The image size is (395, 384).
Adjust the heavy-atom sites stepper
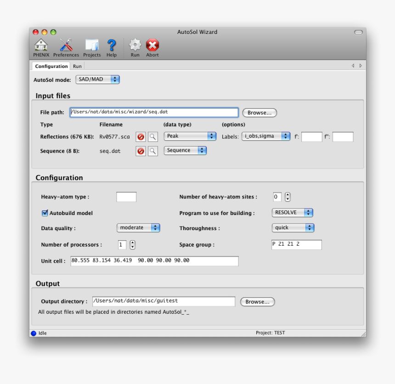pyautogui.click(x=288, y=197)
